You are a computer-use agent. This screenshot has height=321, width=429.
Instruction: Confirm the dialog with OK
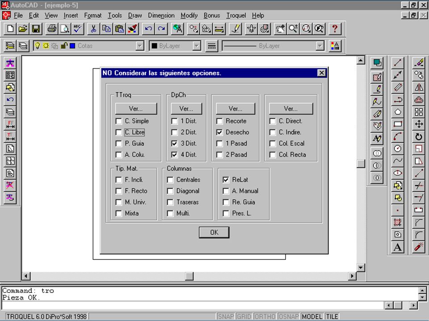click(214, 232)
